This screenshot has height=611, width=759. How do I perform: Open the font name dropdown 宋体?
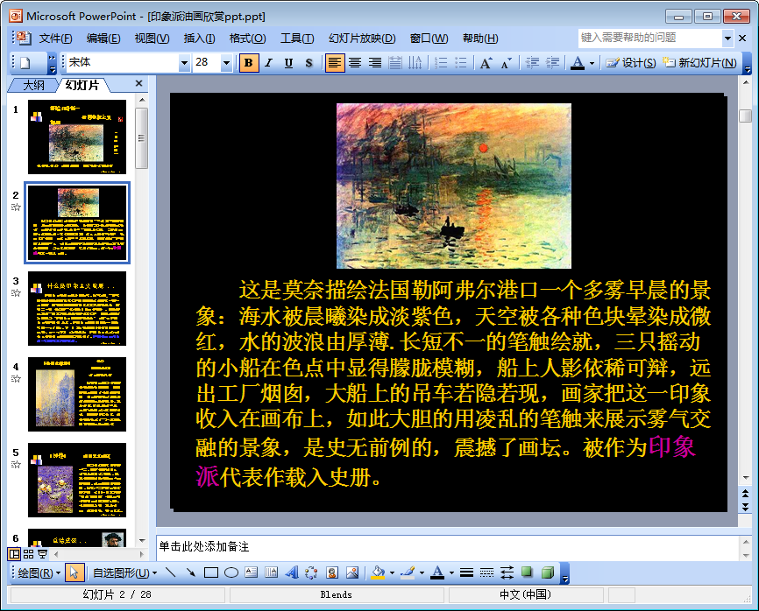(x=183, y=63)
